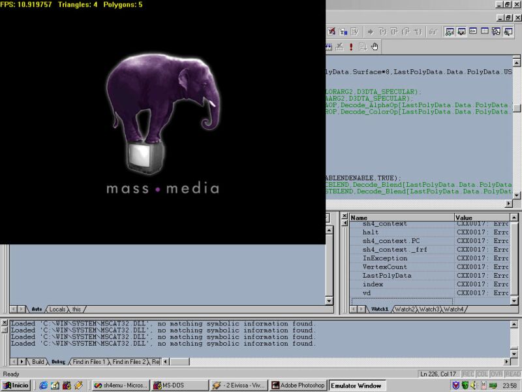Select the Watch1 tab
This screenshot has width=522, height=392.
coord(380,309)
